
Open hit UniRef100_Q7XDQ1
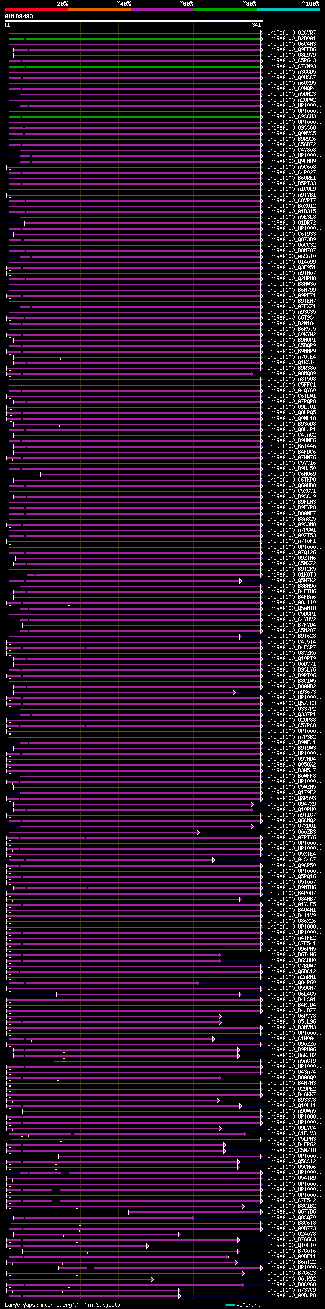coord(291,827)
